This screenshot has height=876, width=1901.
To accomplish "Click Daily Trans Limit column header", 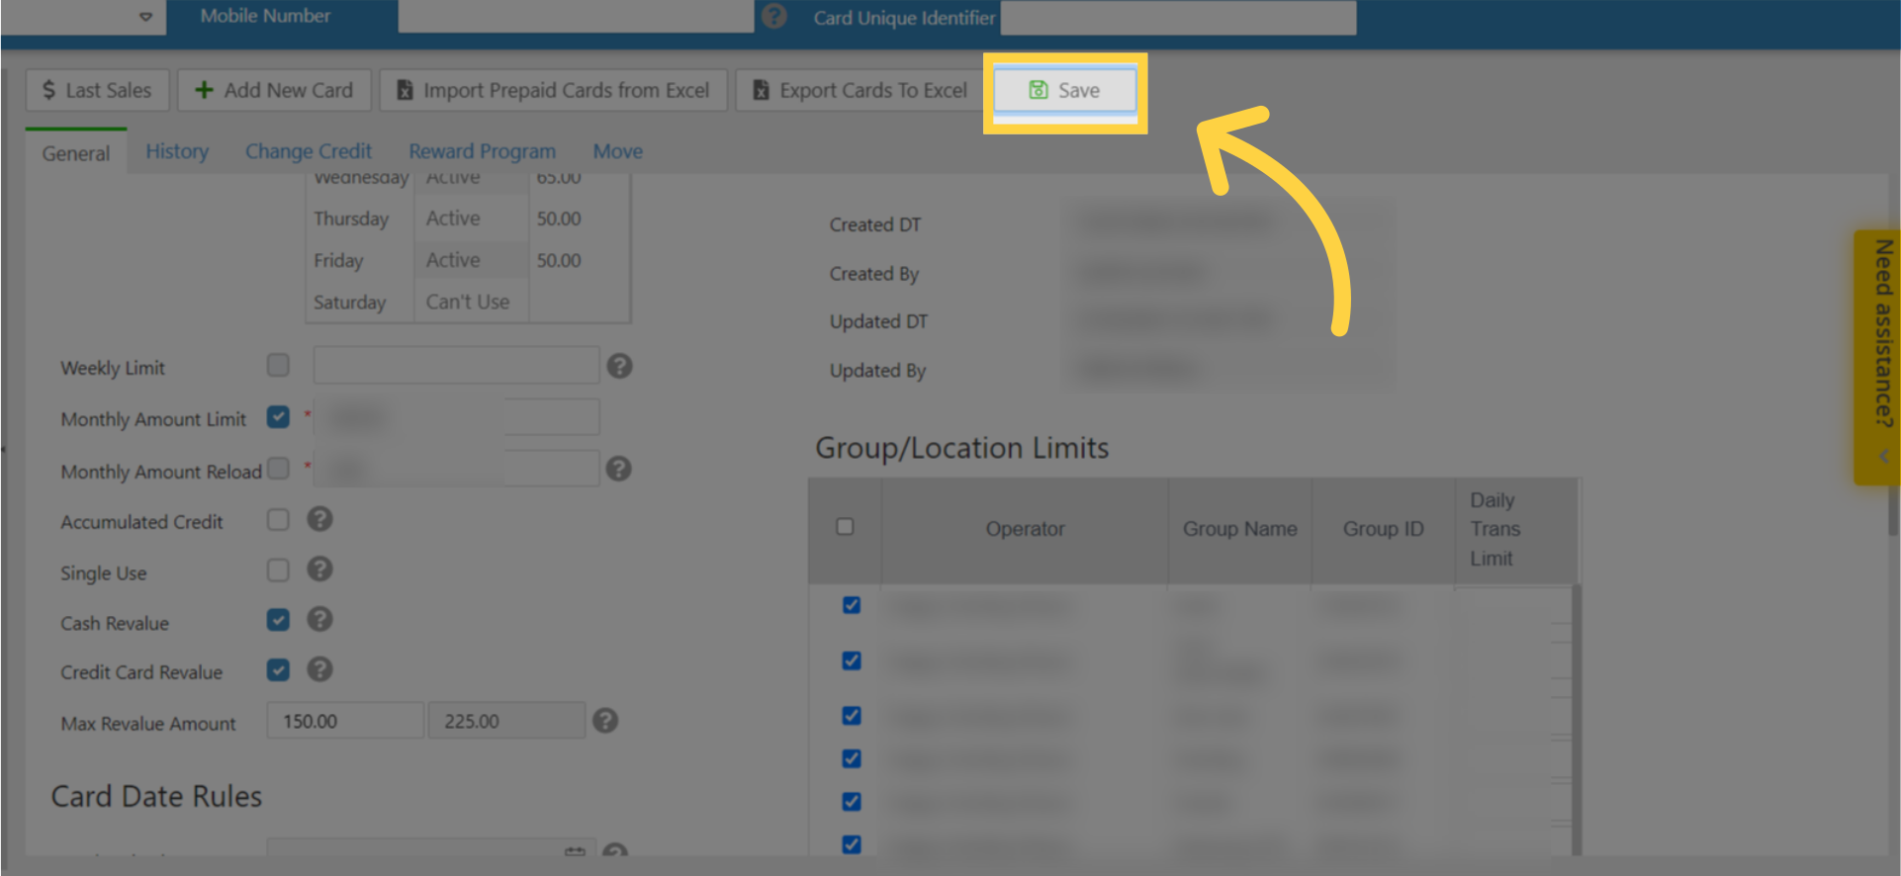I will (1515, 529).
